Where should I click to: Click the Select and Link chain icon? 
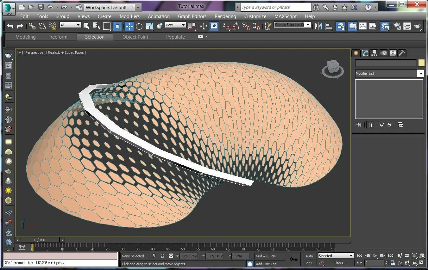tap(32, 26)
